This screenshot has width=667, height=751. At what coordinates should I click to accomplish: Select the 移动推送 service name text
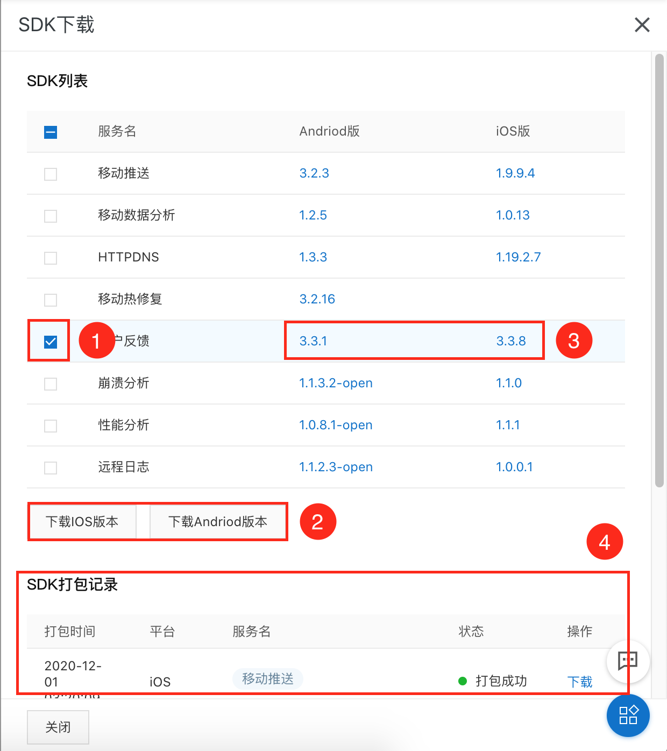pyautogui.click(x=124, y=173)
